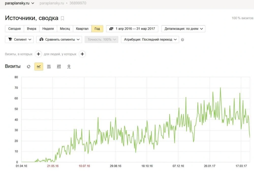Select the Сегодня period
The width and height of the screenshot is (254, 173).
pyautogui.click(x=14, y=29)
